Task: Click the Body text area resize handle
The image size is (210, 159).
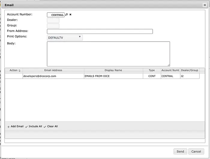Action: point(169,65)
